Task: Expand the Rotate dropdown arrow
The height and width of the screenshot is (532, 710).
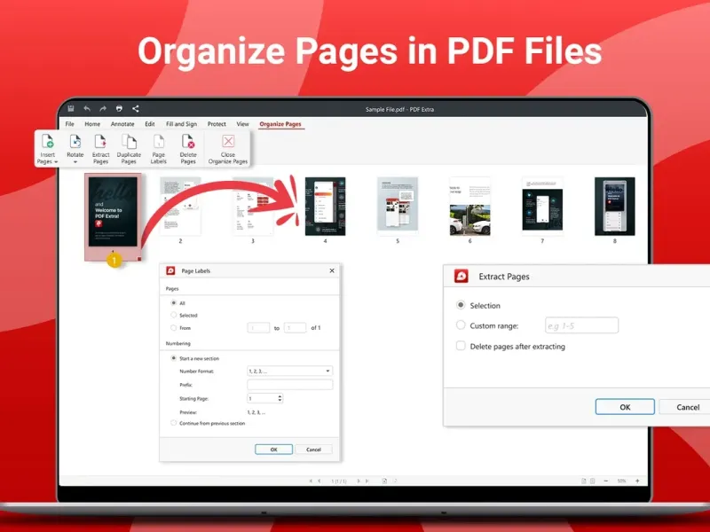Action: coord(75,162)
